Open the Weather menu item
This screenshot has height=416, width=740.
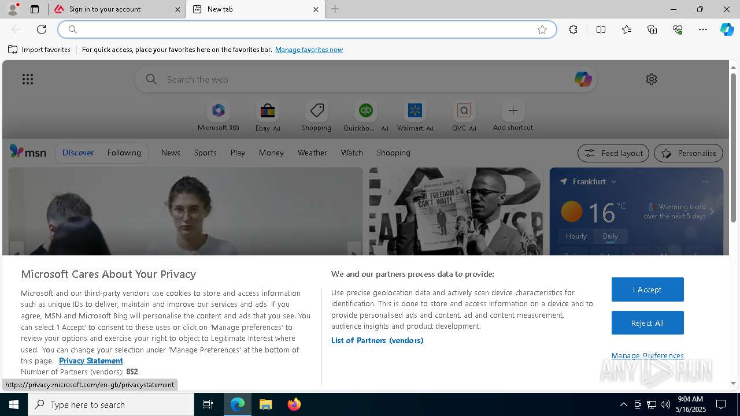(x=312, y=153)
